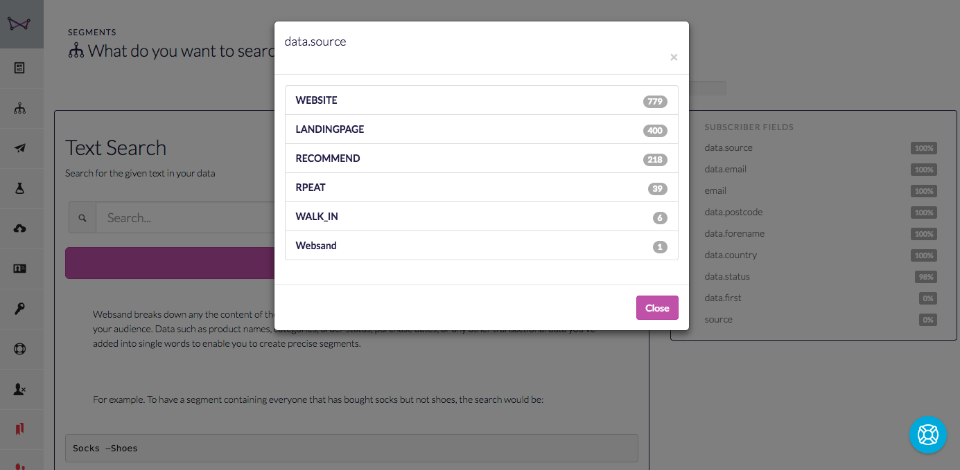Open the segments hierarchy icon in the sidebar

[x=19, y=108]
